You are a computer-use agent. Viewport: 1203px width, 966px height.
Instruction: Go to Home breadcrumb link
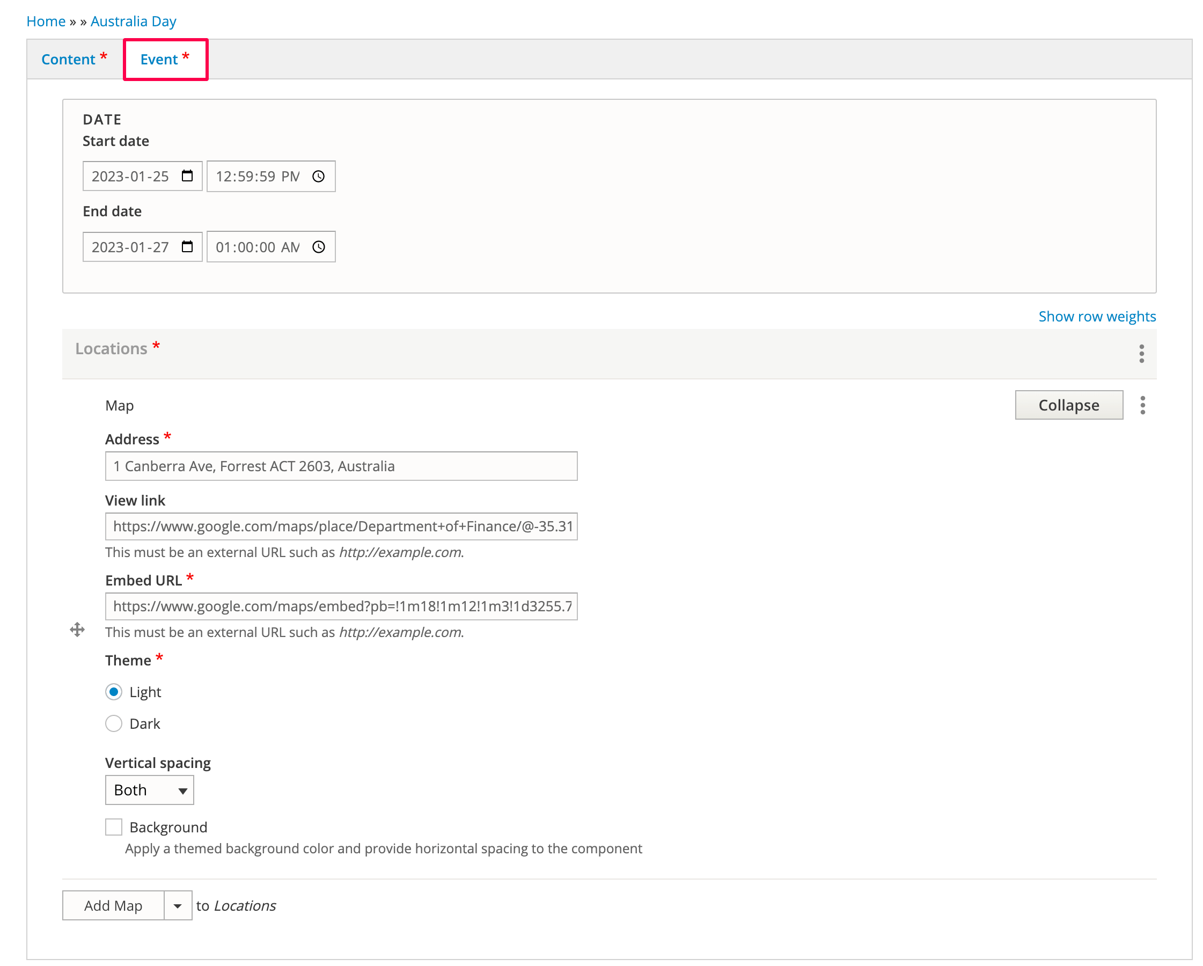(46, 21)
